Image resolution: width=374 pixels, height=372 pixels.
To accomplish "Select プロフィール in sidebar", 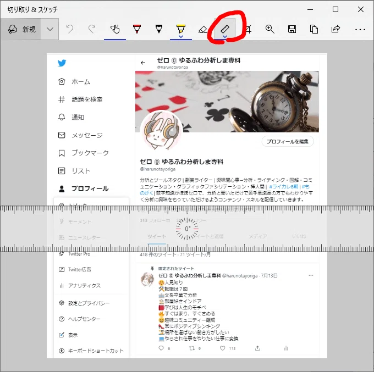I will (84, 188).
